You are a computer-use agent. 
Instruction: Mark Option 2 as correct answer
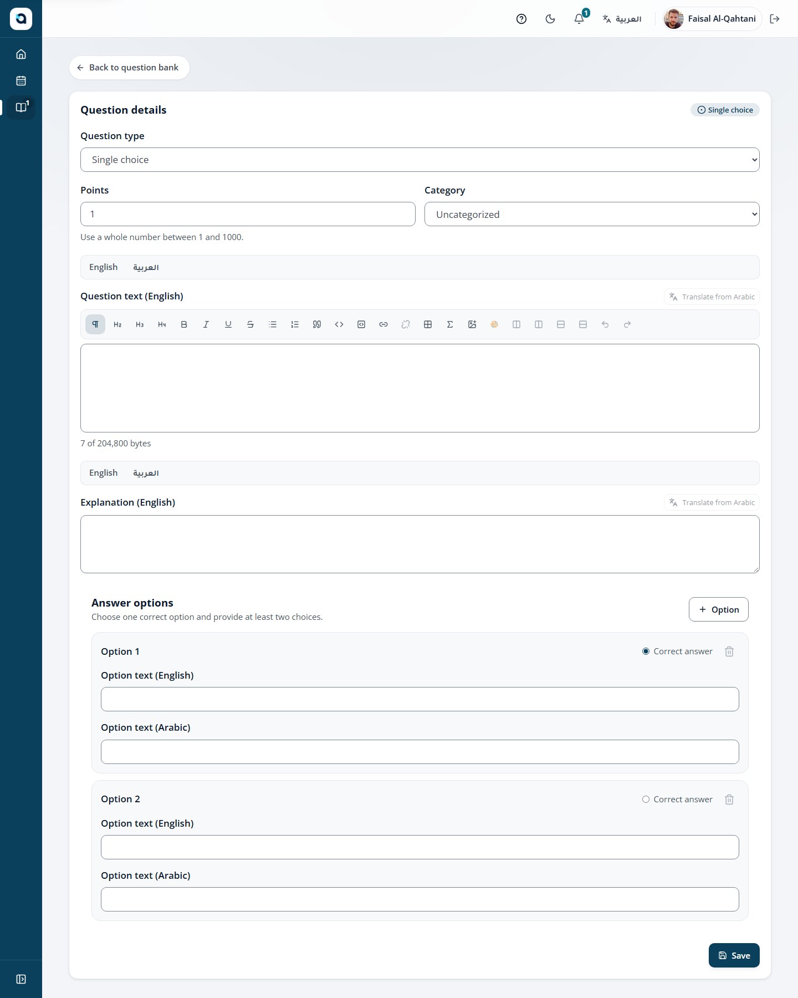pos(646,800)
